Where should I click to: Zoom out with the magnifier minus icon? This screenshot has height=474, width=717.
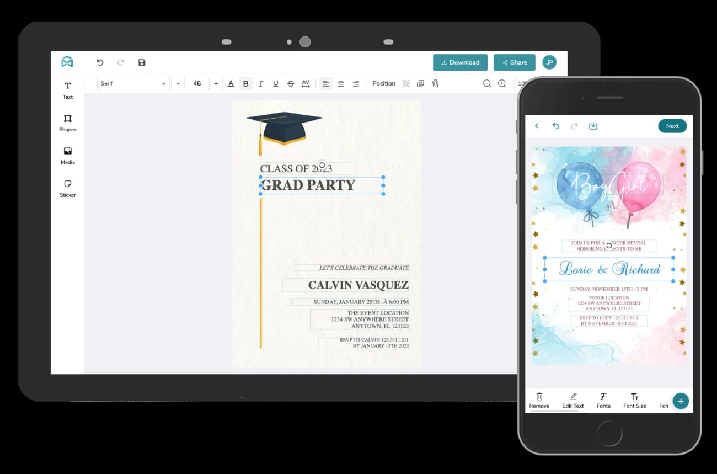click(487, 83)
